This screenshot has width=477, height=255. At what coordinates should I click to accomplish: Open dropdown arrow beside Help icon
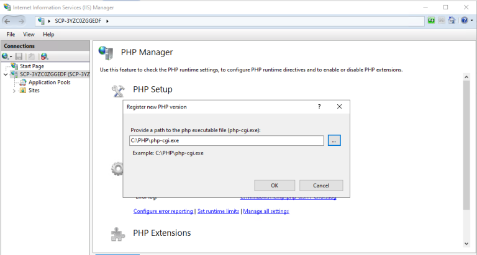(472, 20)
